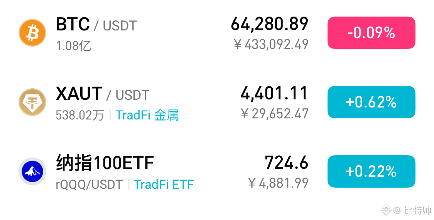Tap the orange Bitcoin coin icon
This screenshot has width=434, height=220.
(x=32, y=33)
